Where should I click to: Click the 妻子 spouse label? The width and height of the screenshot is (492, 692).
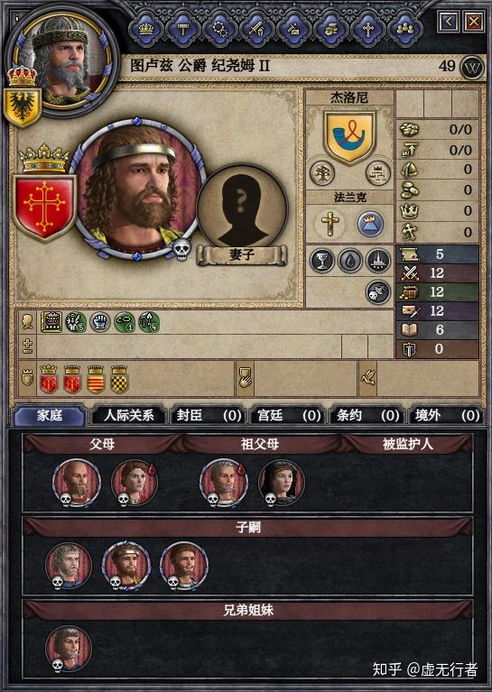point(242,255)
